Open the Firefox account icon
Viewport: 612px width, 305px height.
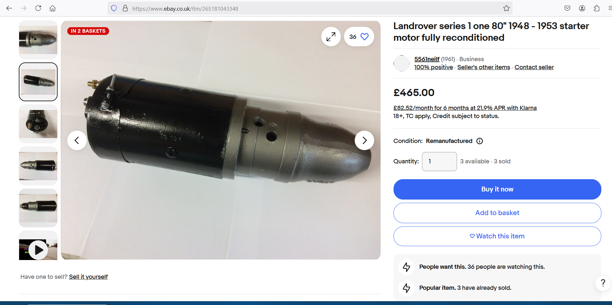tap(582, 8)
